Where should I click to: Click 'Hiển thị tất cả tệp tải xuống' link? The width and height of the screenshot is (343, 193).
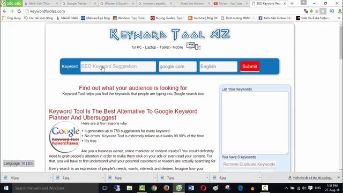[312, 177]
